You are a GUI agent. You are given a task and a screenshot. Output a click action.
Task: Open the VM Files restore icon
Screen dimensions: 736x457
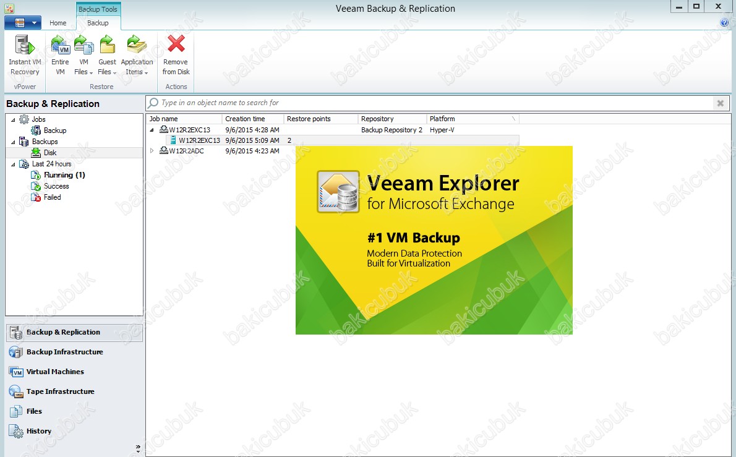pyautogui.click(x=83, y=45)
